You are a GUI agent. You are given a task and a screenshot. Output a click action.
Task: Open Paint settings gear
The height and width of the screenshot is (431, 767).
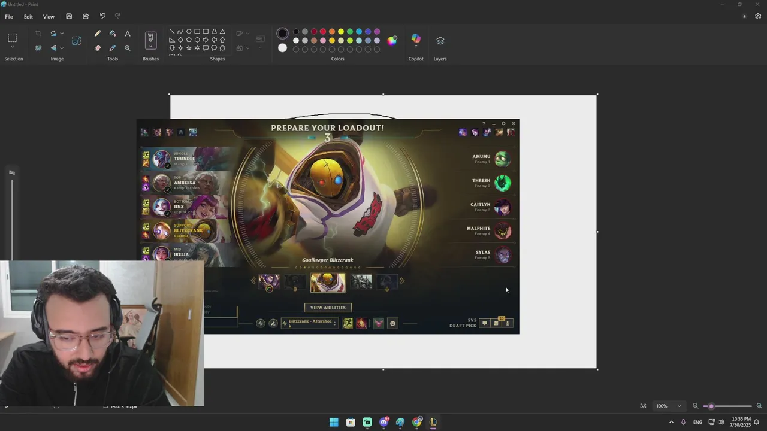click(758, 16)
